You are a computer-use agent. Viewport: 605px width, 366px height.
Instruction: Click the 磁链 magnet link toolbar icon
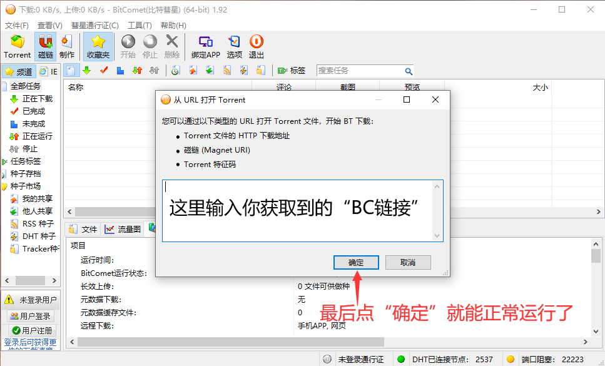point(45,46)
